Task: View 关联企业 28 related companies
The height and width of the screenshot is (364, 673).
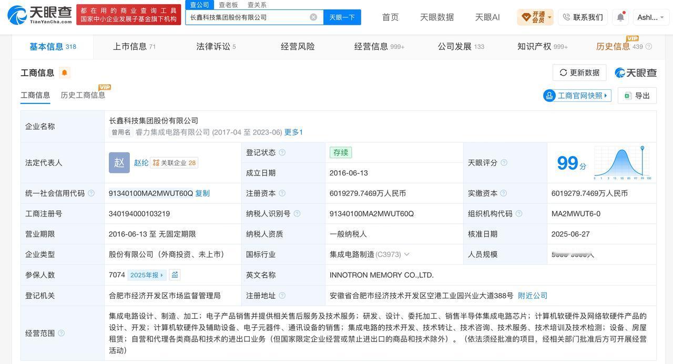Action: [x=174, y=163]
